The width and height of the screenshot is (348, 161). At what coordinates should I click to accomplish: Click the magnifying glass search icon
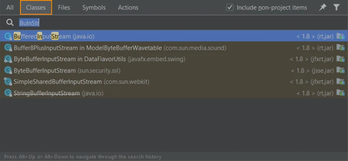pyautogui.click(x=10, y=23)
